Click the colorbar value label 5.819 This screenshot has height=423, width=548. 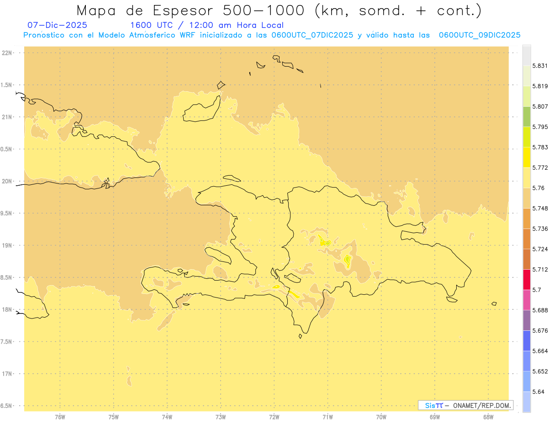[540, 86]
